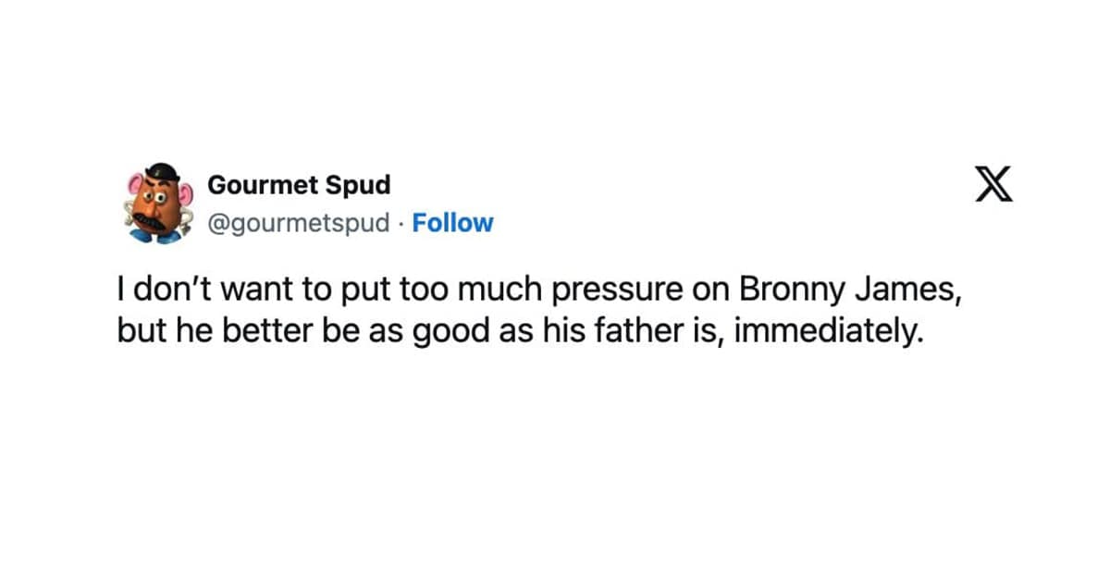Visit the @gourmetspud handle link
The width and height of the screenshot is (1110, 581).
click(300, 223)
